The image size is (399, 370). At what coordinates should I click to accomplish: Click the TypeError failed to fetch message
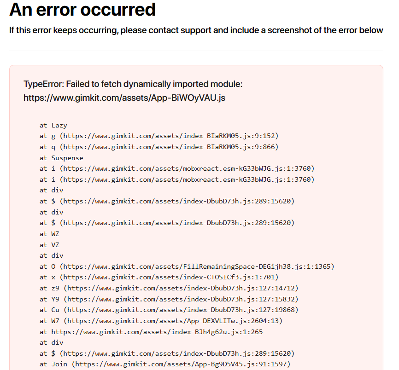point(133,84)
